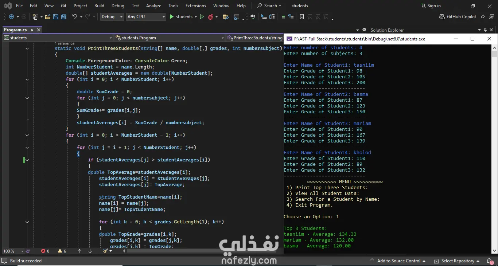Click Select Repository in status bar
The width and height of the screenshot is (498, 266).
tap(458, 261)
